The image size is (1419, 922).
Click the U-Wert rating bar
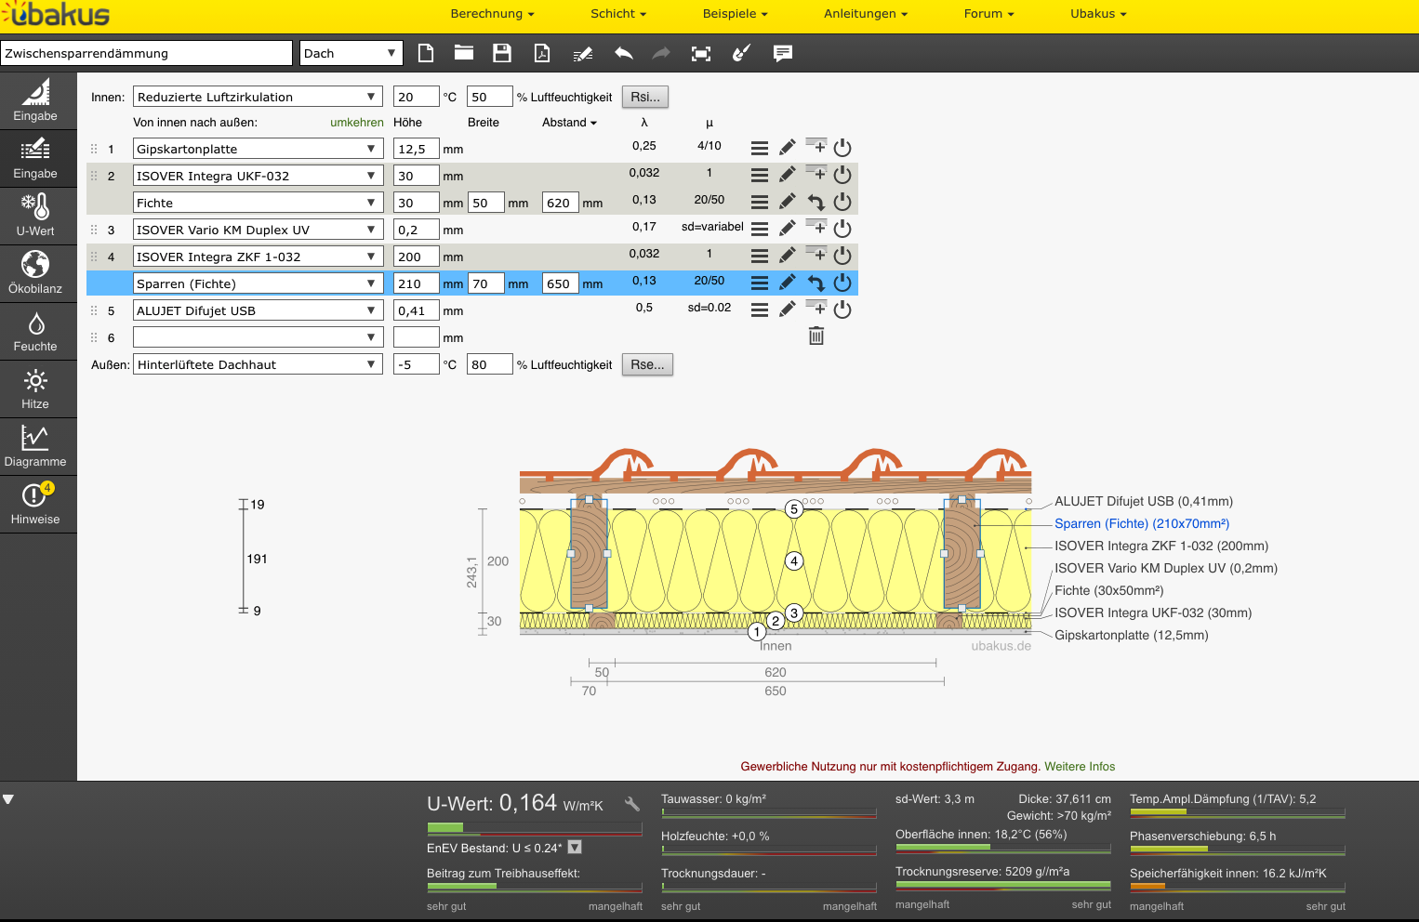coord(534,827)
